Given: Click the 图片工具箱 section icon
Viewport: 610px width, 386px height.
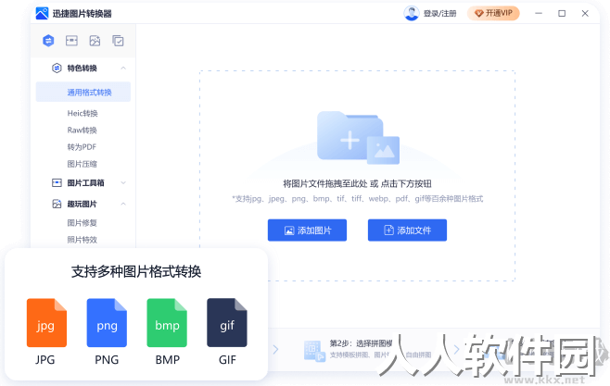Looking at the screenshot, I should (x=57, y=183).
